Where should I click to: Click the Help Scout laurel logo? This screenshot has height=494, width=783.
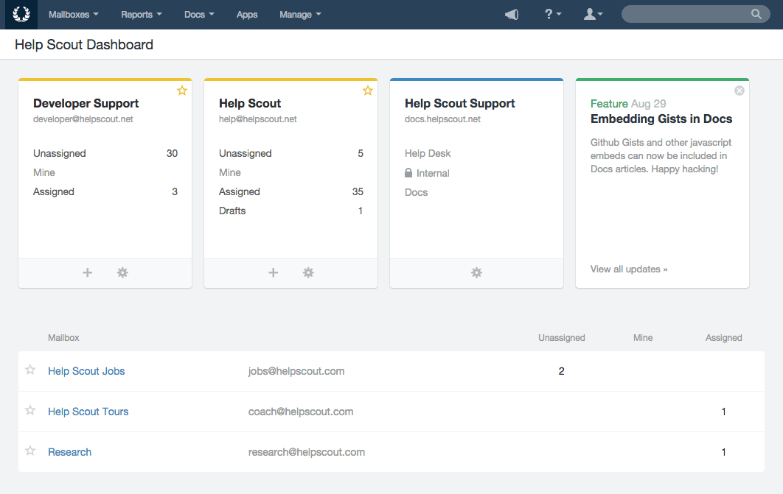point(21,14)
